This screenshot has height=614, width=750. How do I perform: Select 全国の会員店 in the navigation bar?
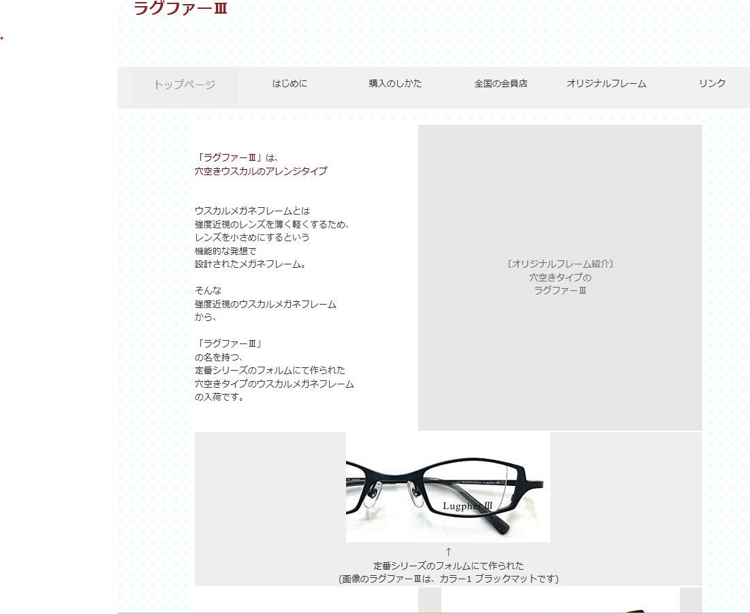pos(501,84)
